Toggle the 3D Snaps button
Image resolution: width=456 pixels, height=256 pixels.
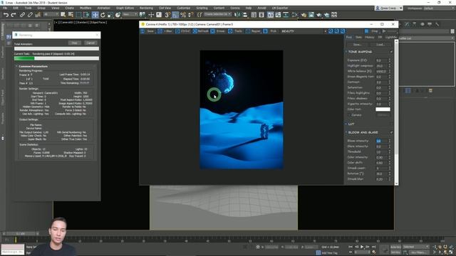[167, 15]
